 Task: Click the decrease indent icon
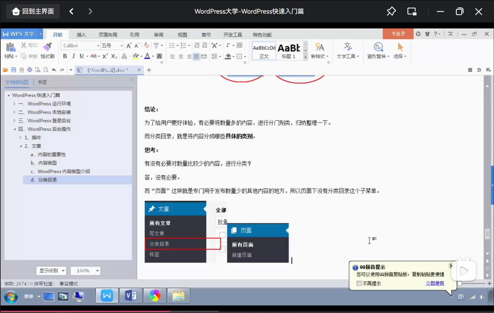pyautogui.click(x=197, y=45)
